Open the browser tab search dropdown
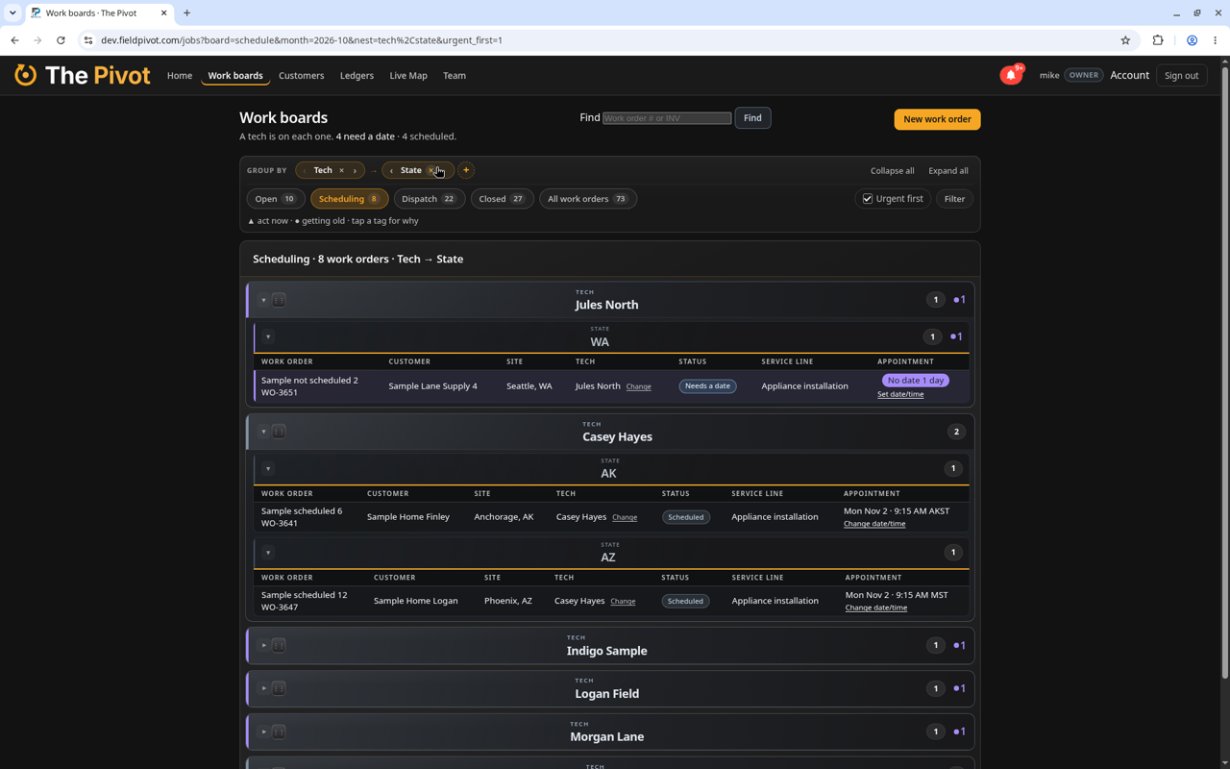1230x769 pixels. point(12,13)
